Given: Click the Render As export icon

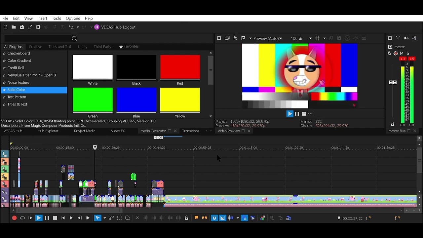Looking at the screenshot, I should 30,27.
